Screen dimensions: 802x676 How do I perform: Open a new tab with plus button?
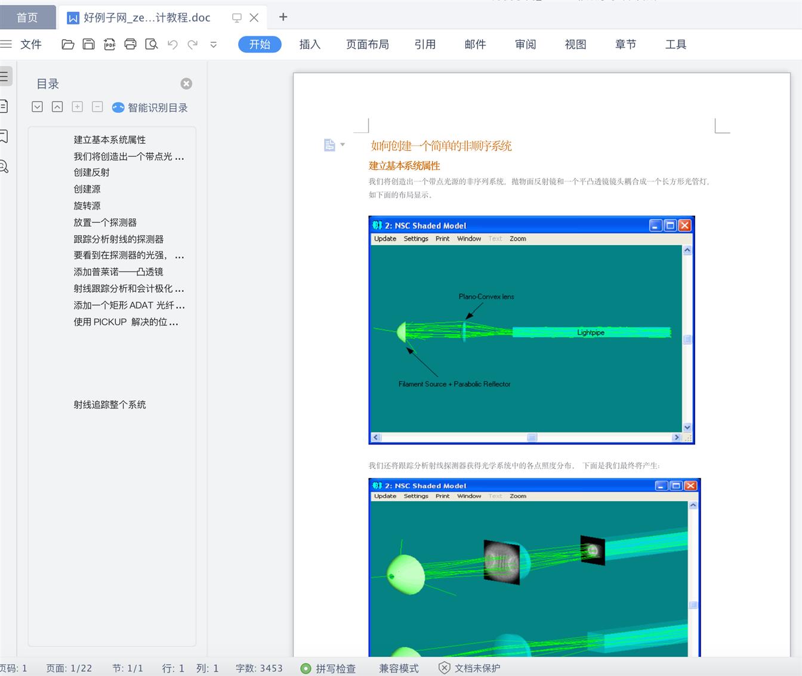[x=283, y=17]
